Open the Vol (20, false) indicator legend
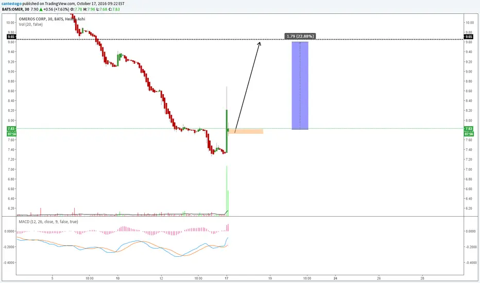The image size is (480, 283). pos(30,25)
